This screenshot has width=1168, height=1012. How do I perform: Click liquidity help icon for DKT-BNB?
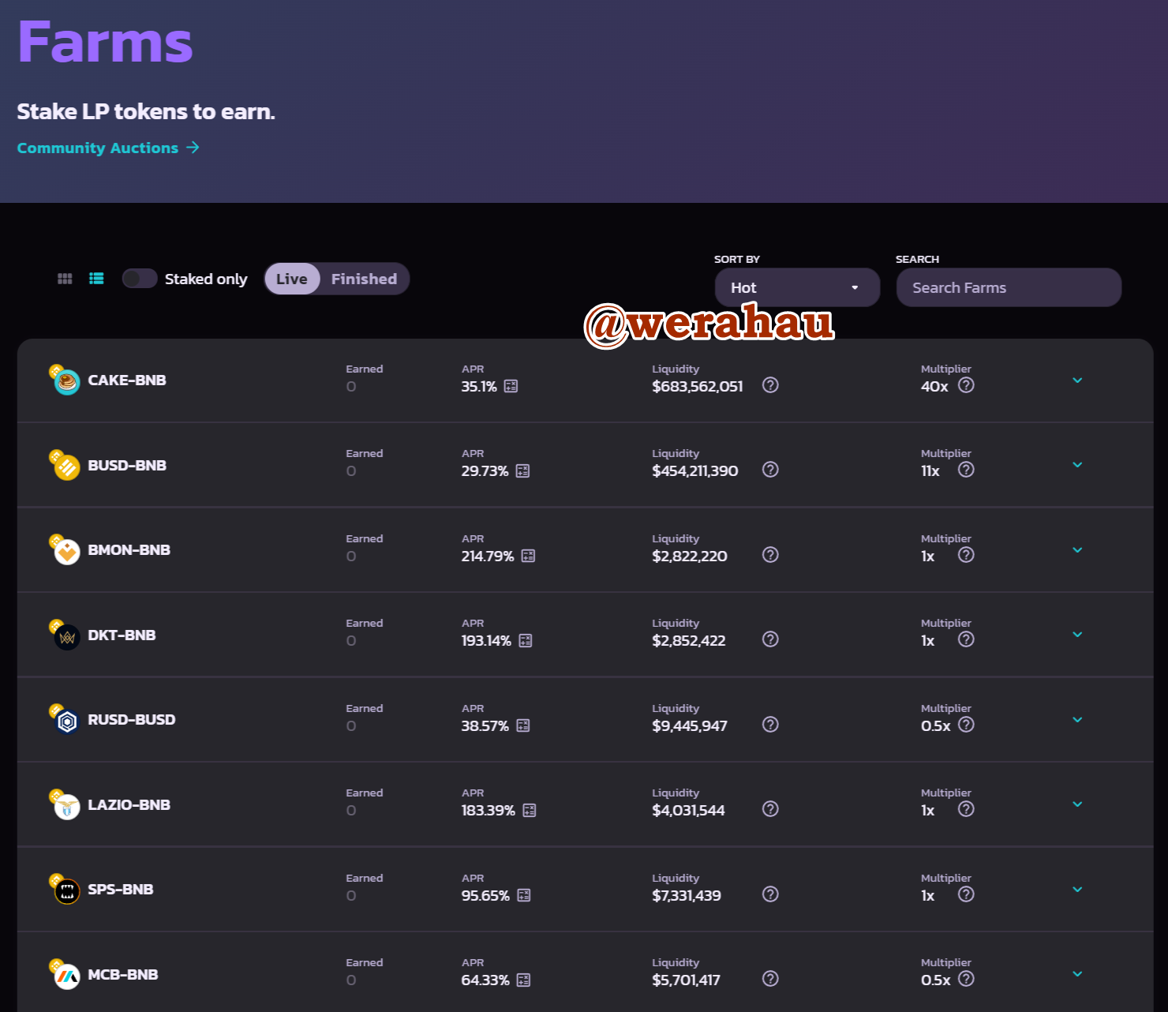coord(770,639)
